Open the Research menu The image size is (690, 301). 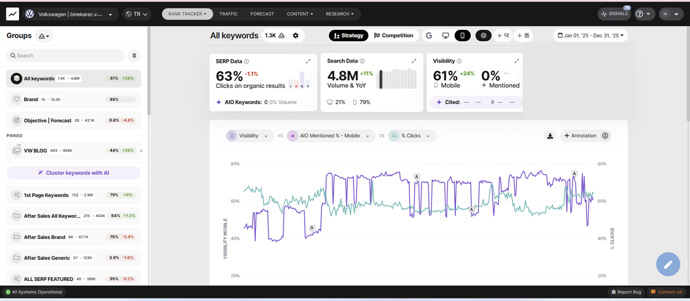[x=339, y=14]
